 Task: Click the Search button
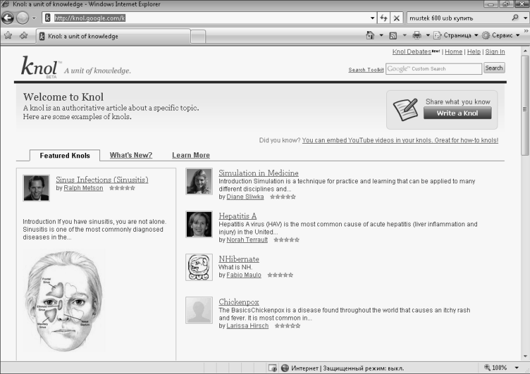[x=494, y=68]
